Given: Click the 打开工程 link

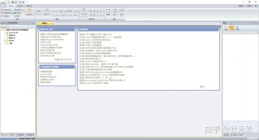Looking at the screenshot, I should [x=67, y=59].
